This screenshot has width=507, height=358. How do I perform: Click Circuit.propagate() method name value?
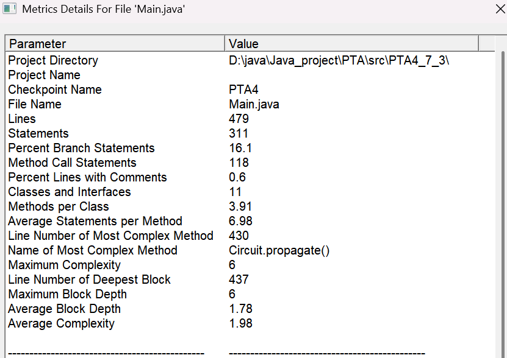click(x=279, y=250)
